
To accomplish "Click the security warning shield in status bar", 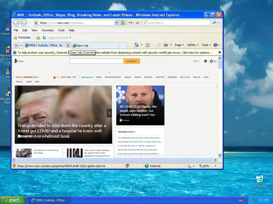I will coord(14,166).
